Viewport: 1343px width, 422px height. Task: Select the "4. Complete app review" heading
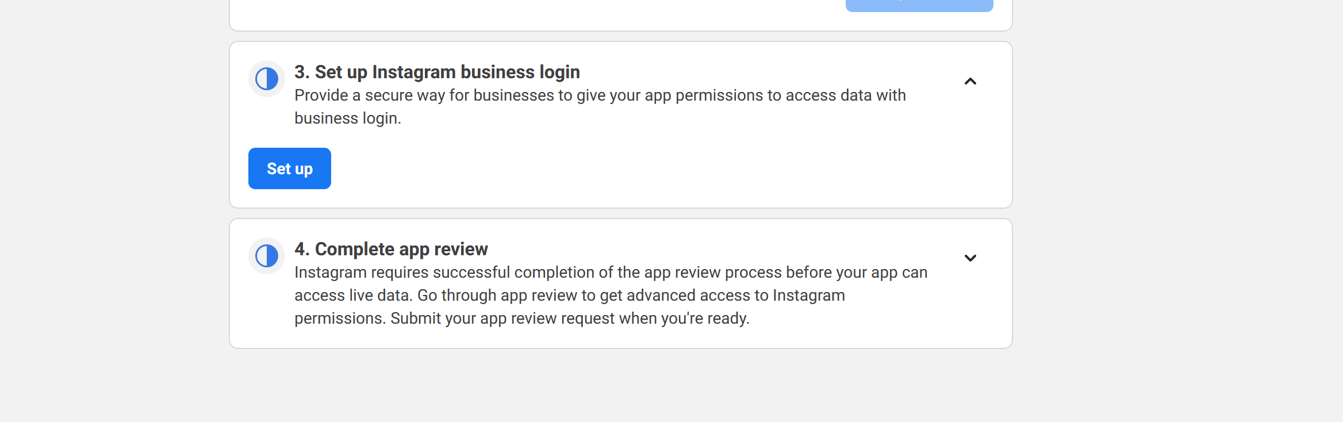point(391,249)
